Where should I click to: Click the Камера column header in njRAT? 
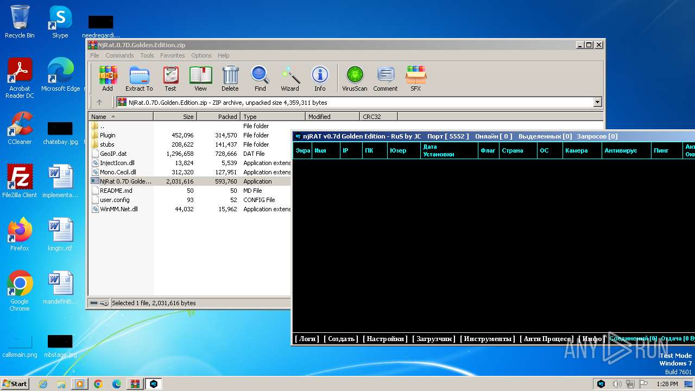pos(582,150)
